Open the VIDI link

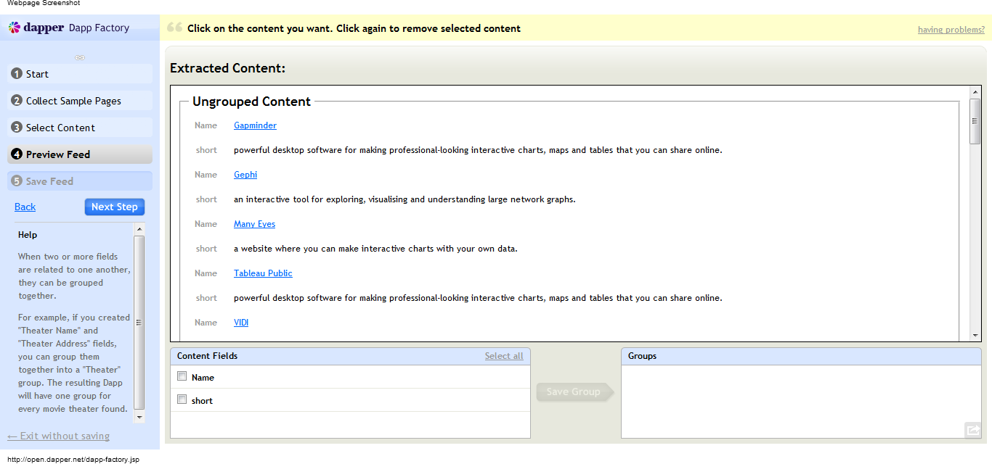coord(241,323)
